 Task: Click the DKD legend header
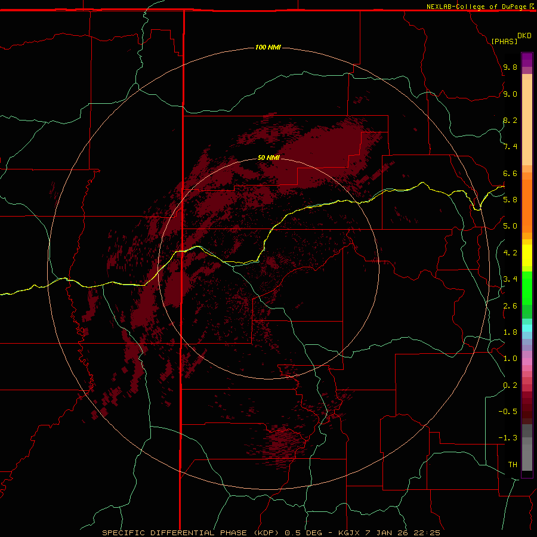pos(524,36)
